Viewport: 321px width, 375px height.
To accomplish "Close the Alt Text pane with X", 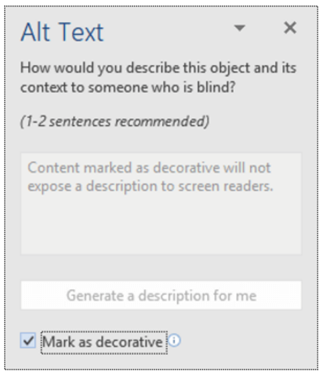I will [290, 28].
